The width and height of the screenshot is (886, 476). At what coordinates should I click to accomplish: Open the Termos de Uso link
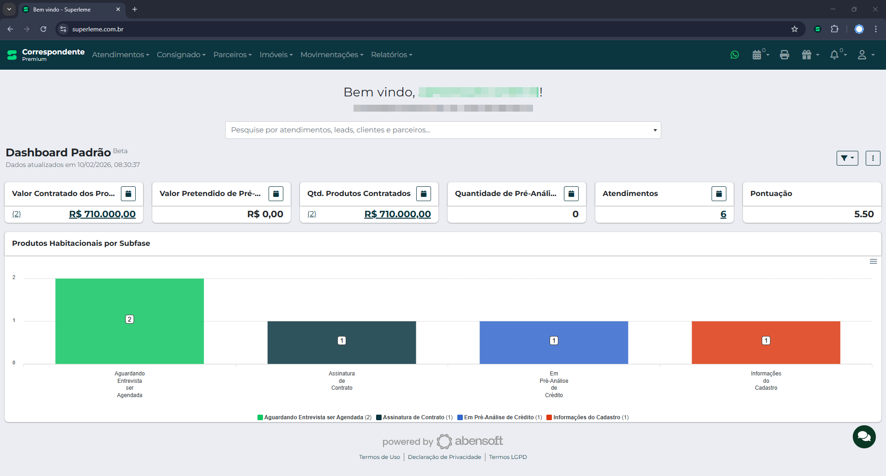click(379, 457)
